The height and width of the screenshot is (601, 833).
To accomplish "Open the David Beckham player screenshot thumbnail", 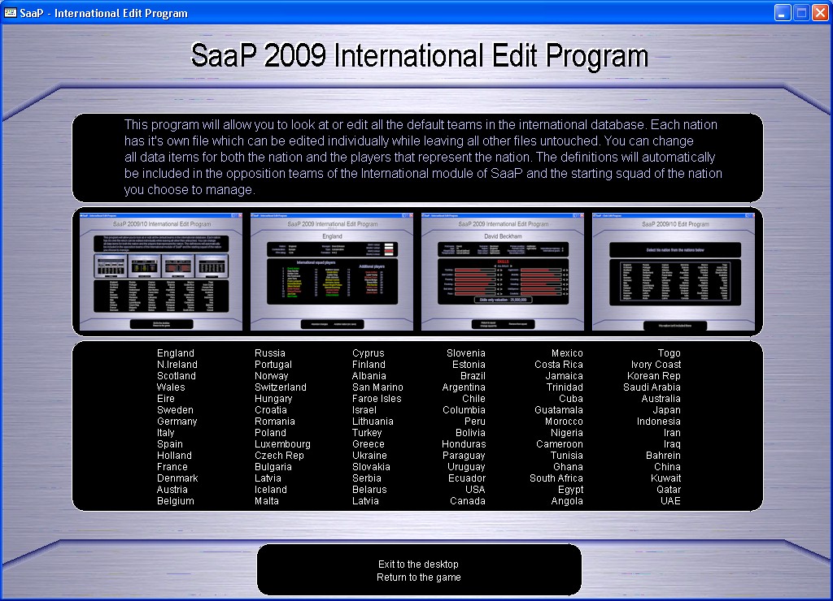I will (503, 272).
